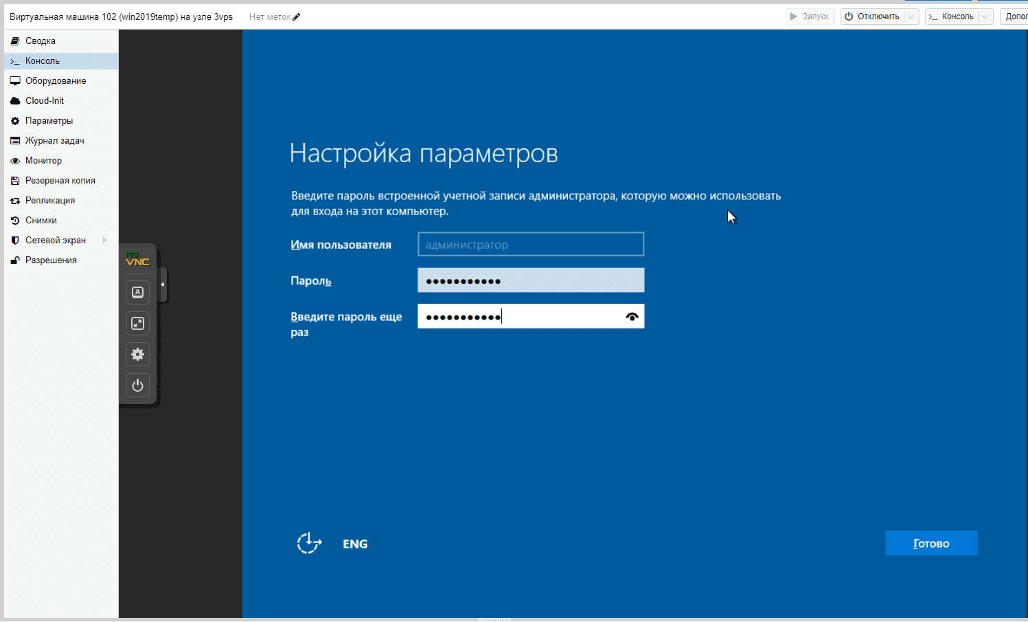Click the Сводка notebook icon

[15, 41]
